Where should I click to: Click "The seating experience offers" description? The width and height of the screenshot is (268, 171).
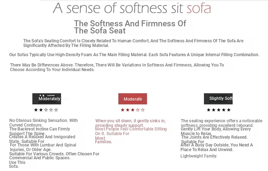(x=222, y=121)
